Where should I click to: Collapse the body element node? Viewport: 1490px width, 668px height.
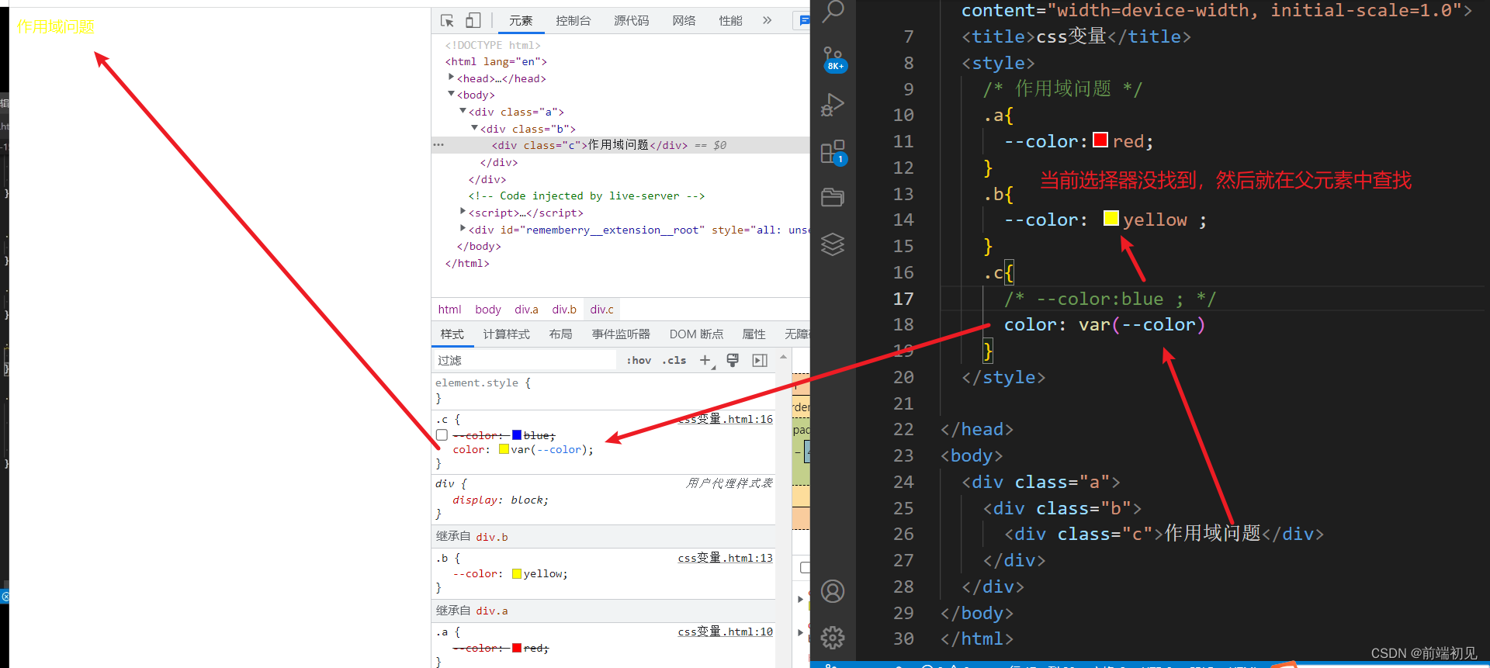451,94
